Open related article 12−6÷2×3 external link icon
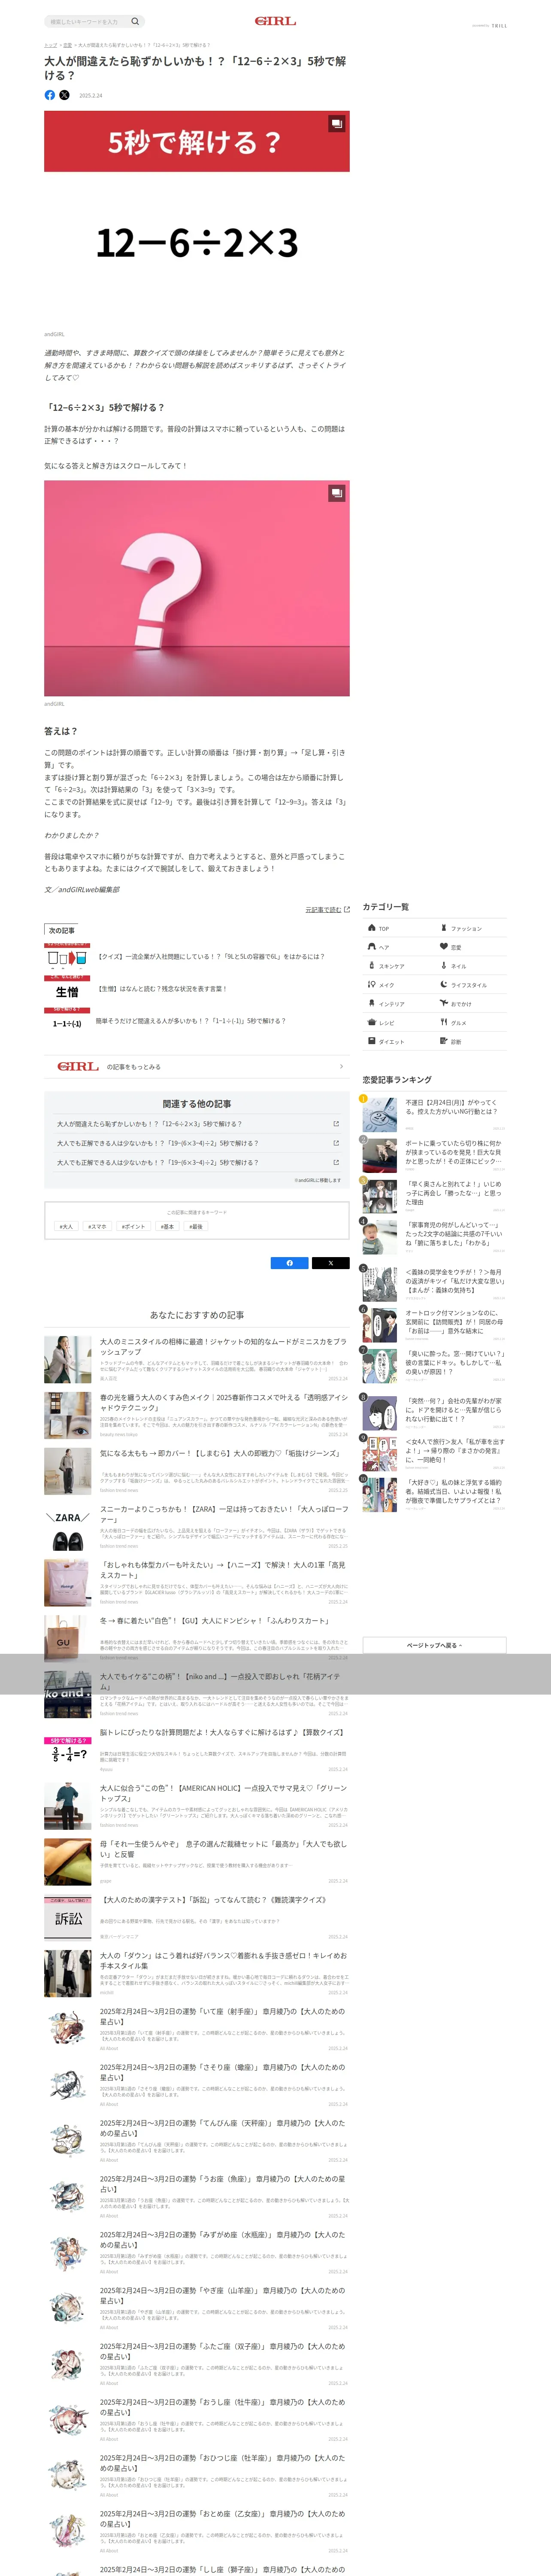551x2576 pixels. (336, 1124)
